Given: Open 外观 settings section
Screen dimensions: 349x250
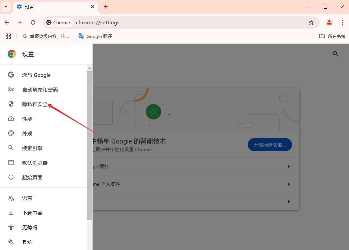Looking at the screenshot, I should tap(43, 134).
